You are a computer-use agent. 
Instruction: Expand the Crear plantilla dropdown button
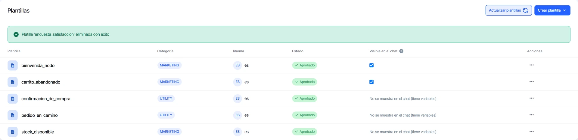tap(552, 10)
